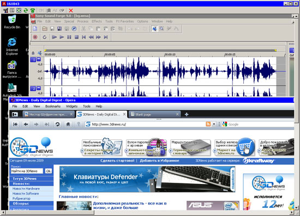Click the red Record button in Sound Forge
The height and width of the screenshot is (216, 300).
click(x=35, y=37)
